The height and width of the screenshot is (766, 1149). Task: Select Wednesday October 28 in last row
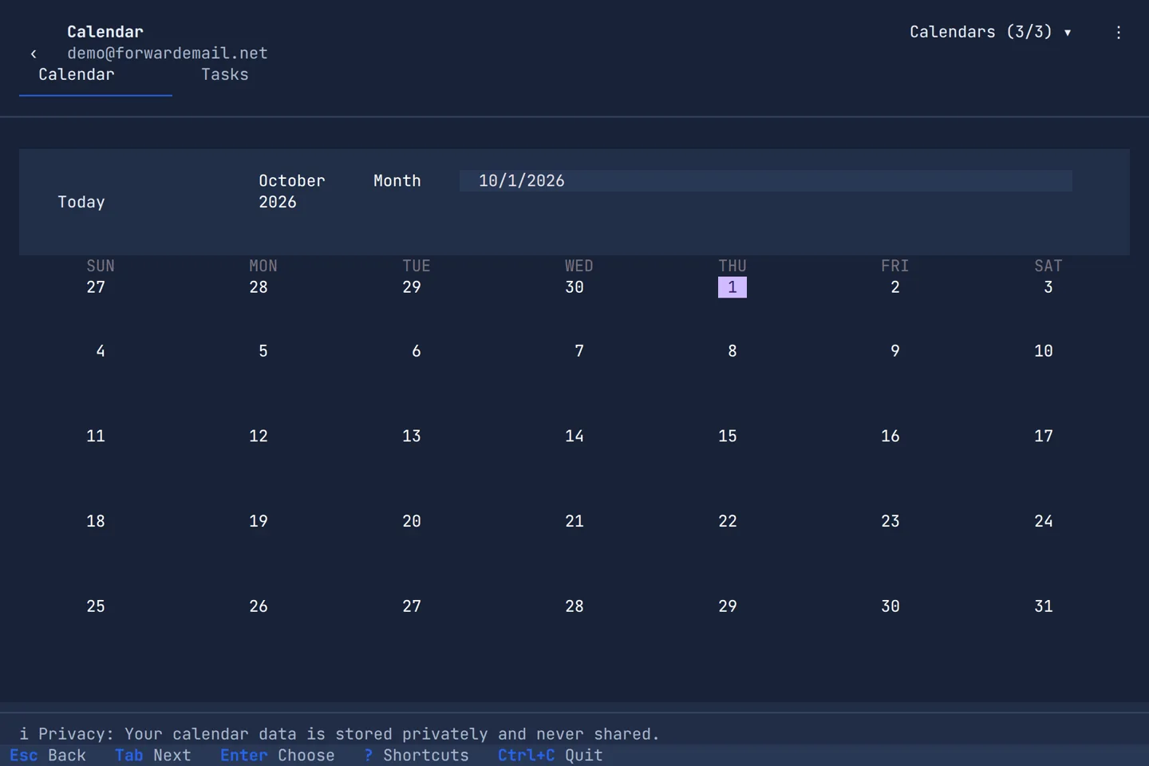click(x=574, y=606)
